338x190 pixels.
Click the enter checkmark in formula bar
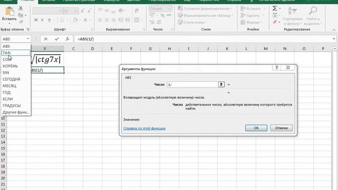coord(57,39)
